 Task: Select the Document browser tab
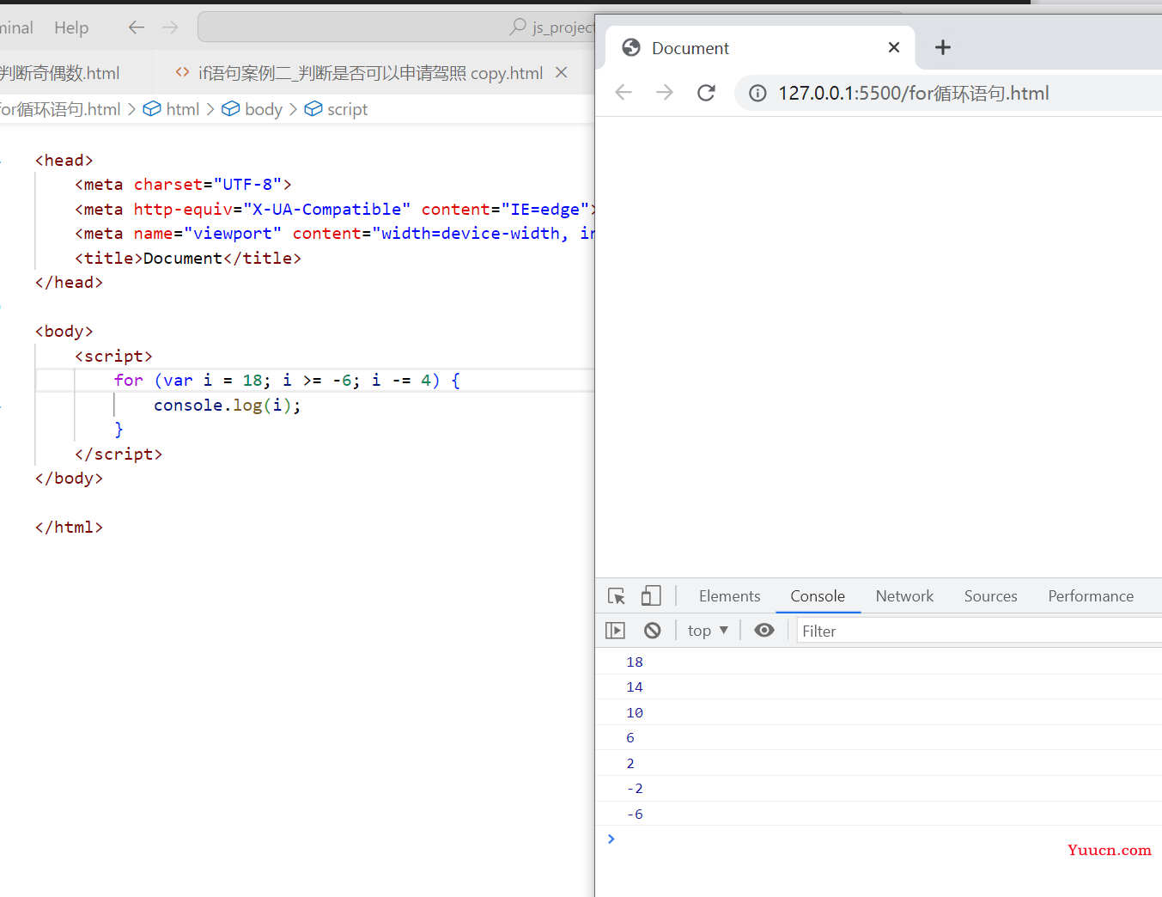coord(760,48)
